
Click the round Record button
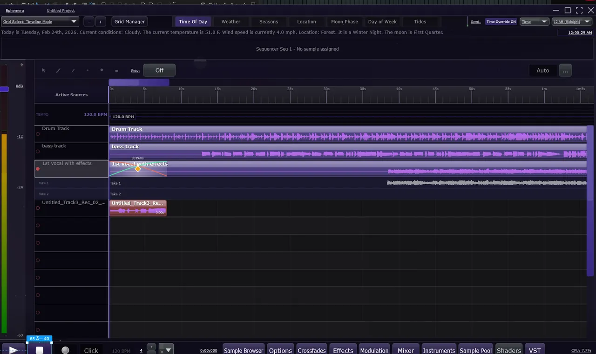click(65, 350)
